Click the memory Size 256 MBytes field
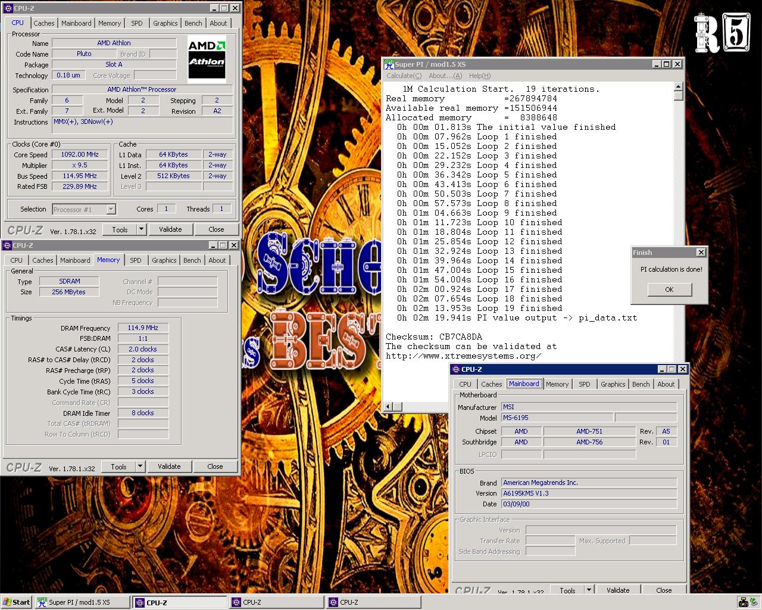The width and height of the screenshot is (762, 610). 69,292
